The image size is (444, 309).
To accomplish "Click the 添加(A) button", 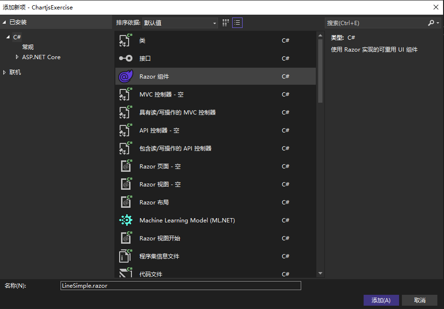I will (x=381, y=300).
